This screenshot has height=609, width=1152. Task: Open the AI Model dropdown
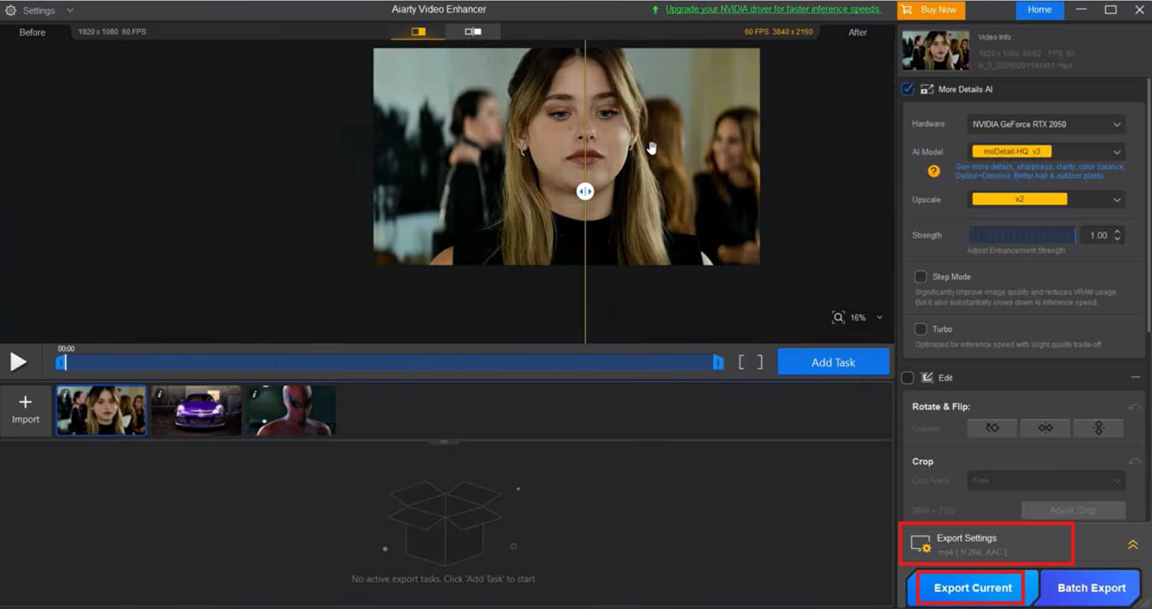1045,151
